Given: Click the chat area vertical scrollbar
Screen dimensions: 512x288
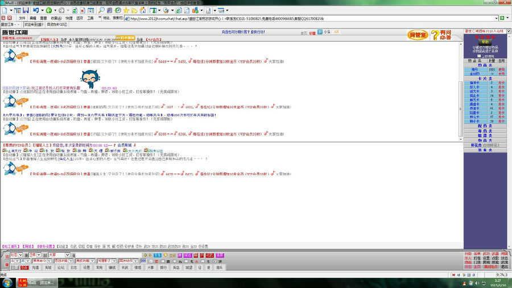Looking at the screenshot, I should coord(461,92).
